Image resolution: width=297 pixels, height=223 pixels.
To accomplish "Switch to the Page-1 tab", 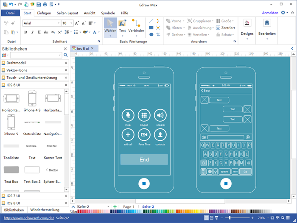I will tap(129, 206).
